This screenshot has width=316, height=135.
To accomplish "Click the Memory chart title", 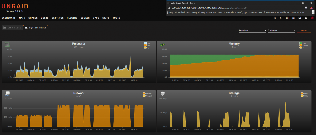I will pyautogui.click(x=234, y=44).
